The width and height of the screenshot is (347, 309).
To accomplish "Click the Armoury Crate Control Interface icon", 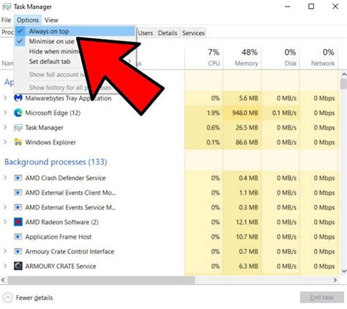I will point(18,251).
